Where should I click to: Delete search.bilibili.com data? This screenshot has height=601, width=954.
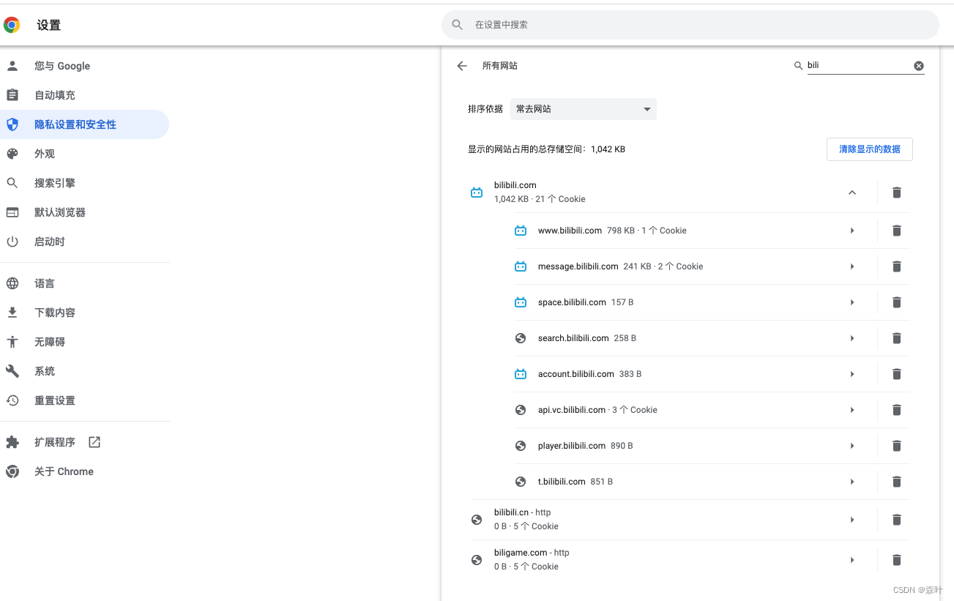tap(896, 338)
